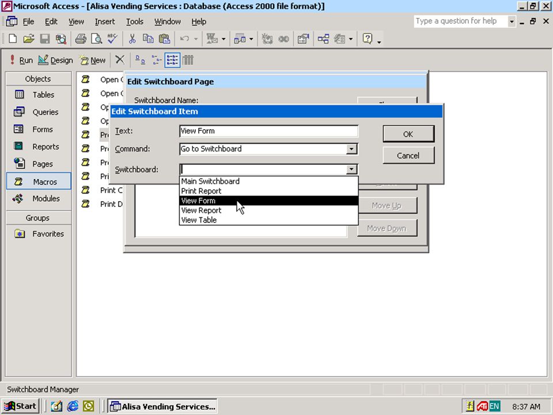Select Modules in the Objects pane
The height and width of the screenshot is (415, 553).
pyautogui.click(x=38, y=198)
